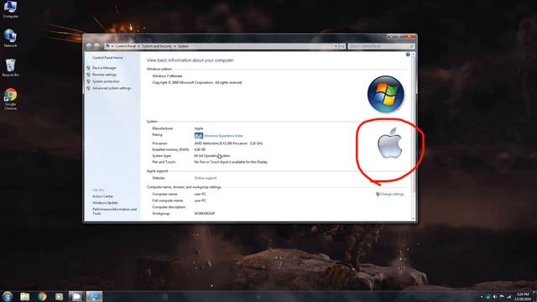The height and width of the screenshot is (302, 537).
Task: Click the network signal tray icon
Action: point(508,297)
